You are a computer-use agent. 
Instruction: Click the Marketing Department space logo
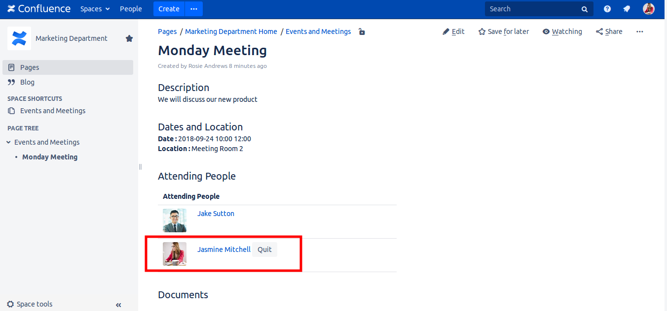tap(19, 38)
